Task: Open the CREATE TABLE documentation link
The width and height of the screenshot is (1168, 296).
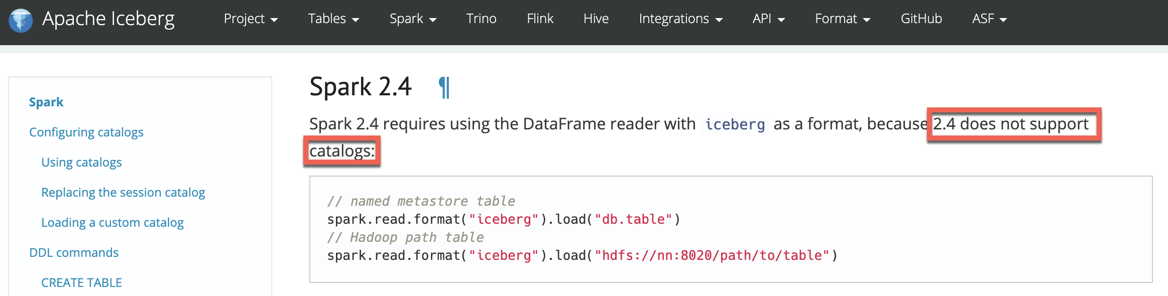Action: point(81,282)
